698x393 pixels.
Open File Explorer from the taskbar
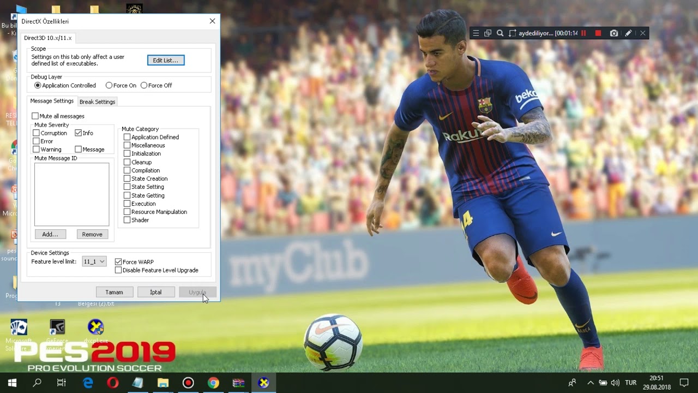pos(163,383)
